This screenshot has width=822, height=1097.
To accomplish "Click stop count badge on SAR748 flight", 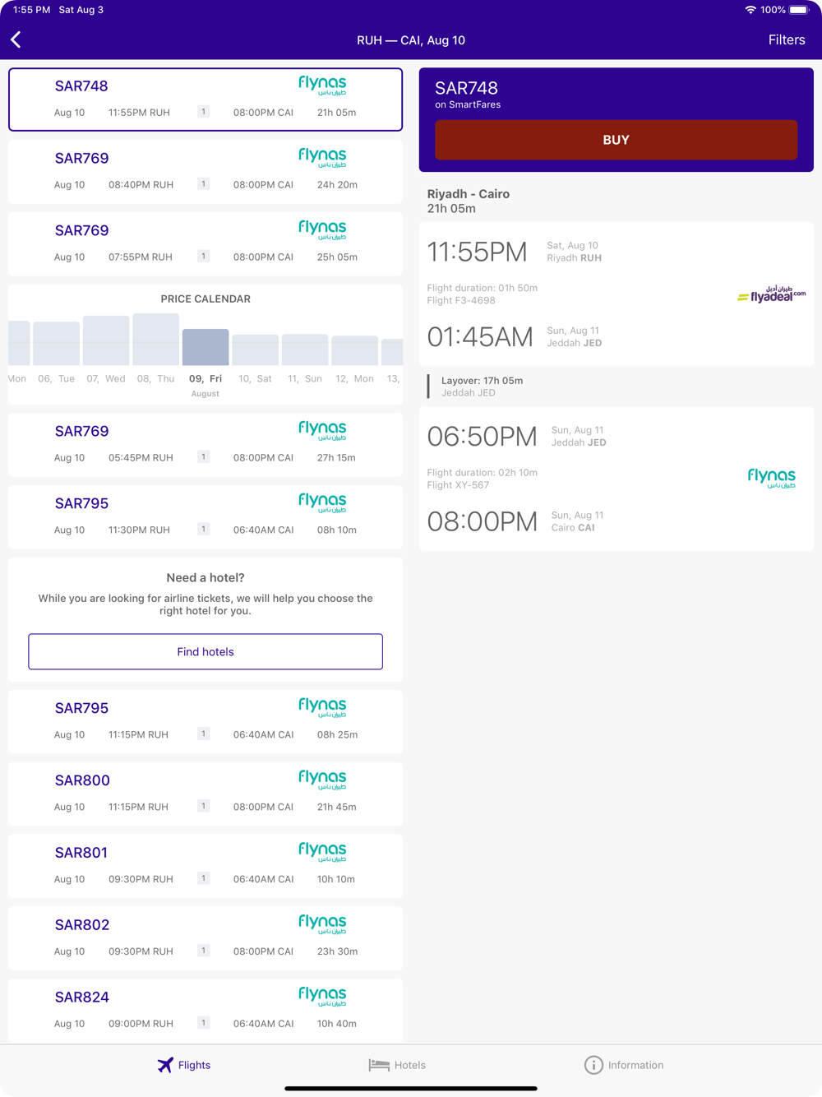I will tap(203, 112).
